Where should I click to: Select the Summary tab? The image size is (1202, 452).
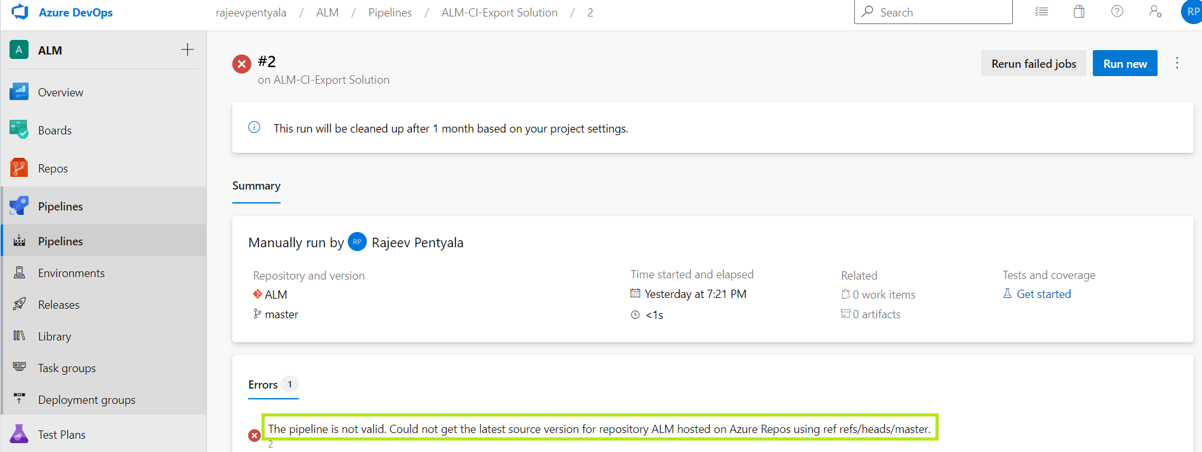[256, 186]
